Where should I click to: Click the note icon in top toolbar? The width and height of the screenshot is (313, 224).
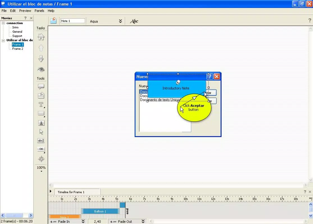point(53,20)
